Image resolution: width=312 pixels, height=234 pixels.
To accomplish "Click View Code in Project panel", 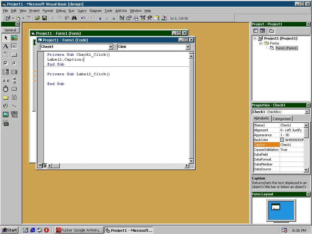I will [256, 31].
